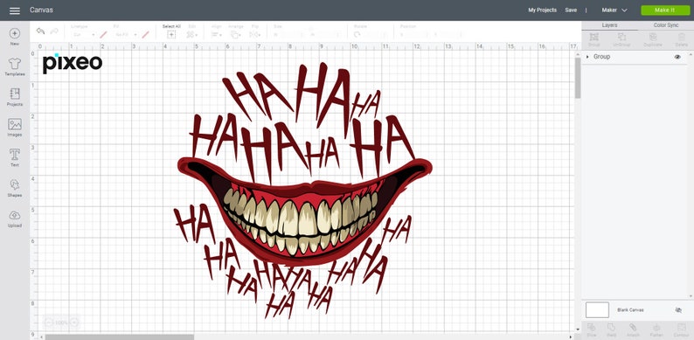This screenshot has height=340, width=694.
Task: Select the joker smile HAHA design
Action: click(303, 191)
